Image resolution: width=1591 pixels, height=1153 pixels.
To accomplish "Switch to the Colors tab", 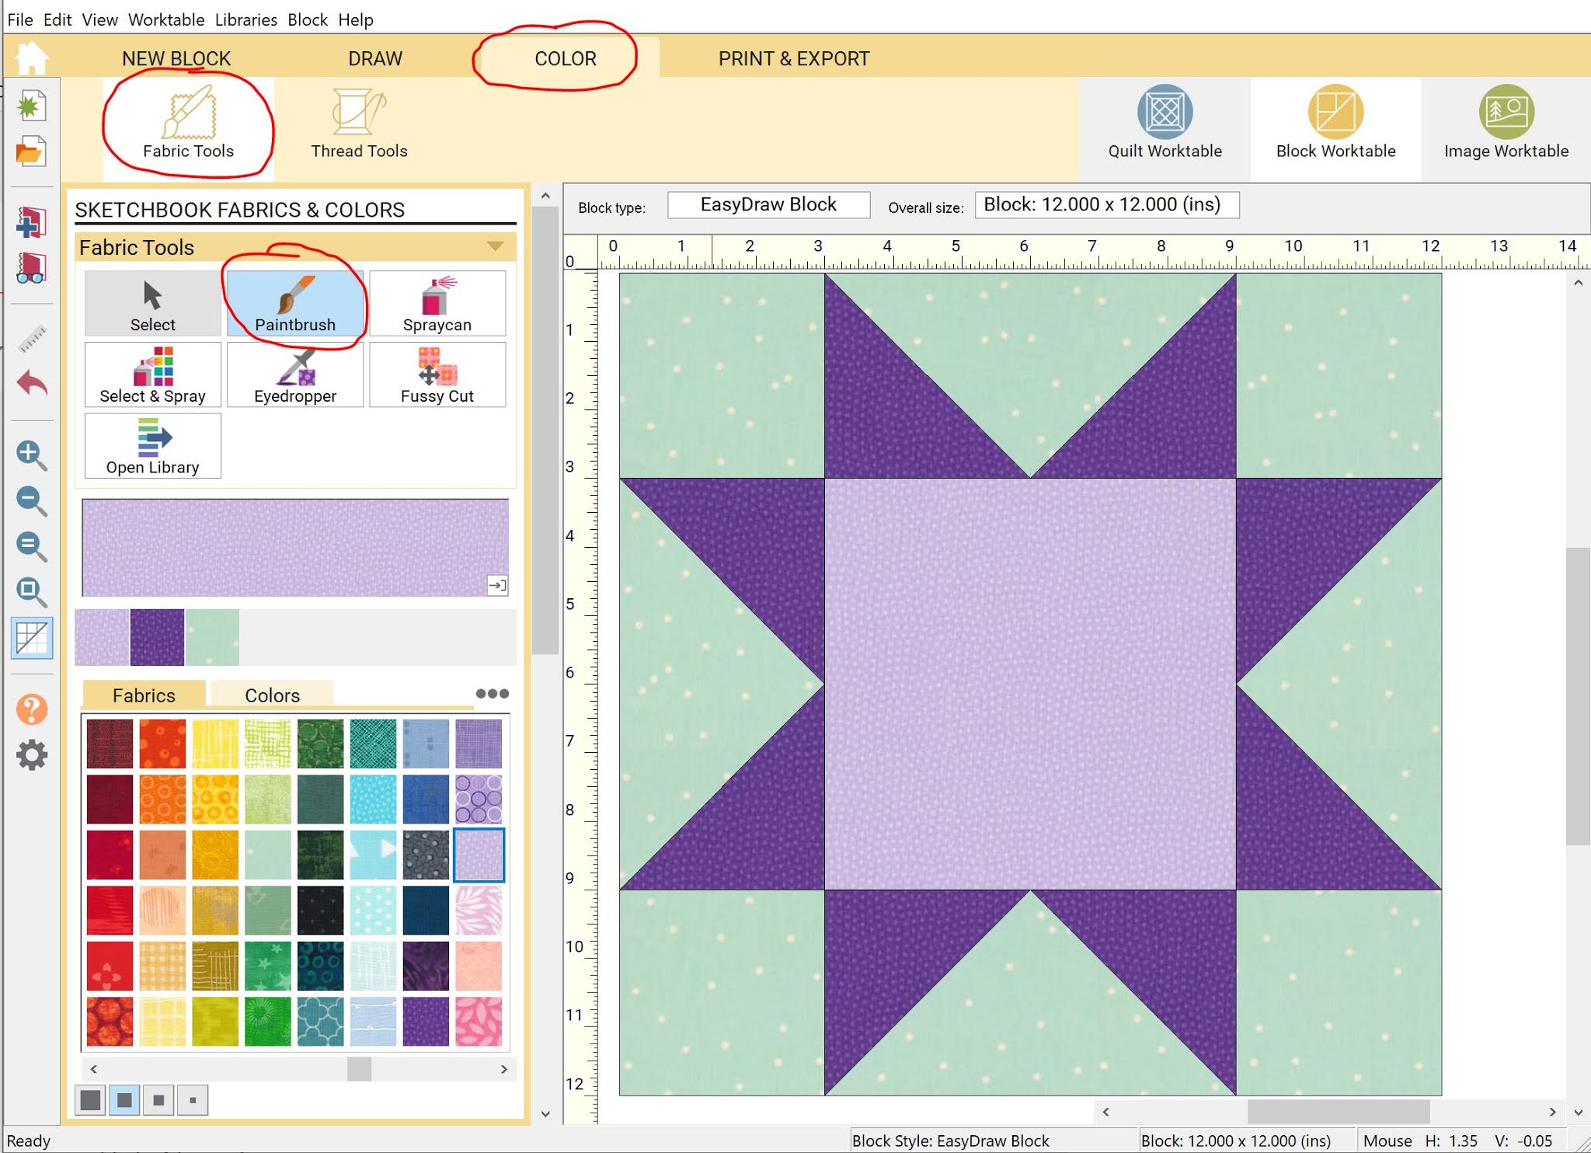I will click(272, 695).
